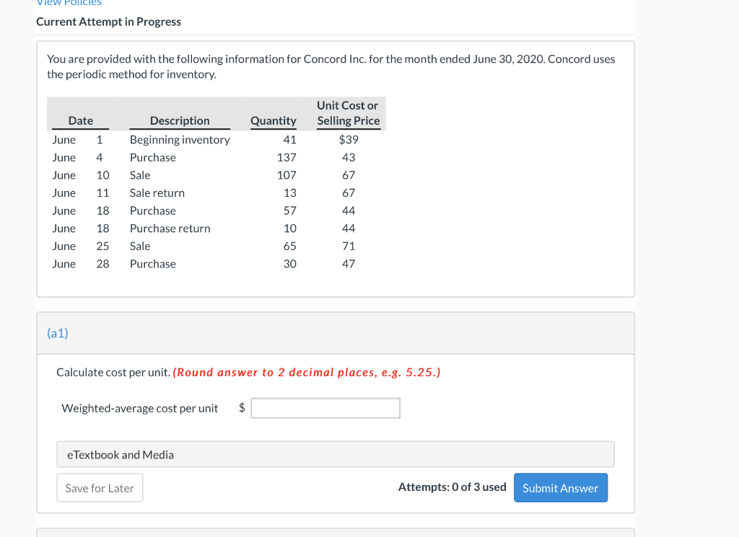Select the Date column header
The width and height of the screenshot is (739, 537).
click(80, 120)
